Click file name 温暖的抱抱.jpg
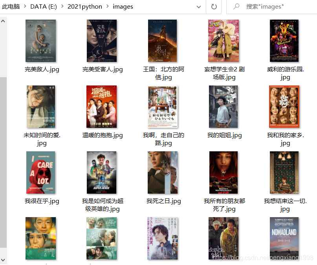Screen dimensions: 317x265 click(x=103, y=135)
